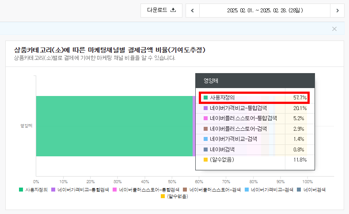Image resolution: width=349 pixels, height=214 pixels.
Task: Click the chart title 상품카테고리(소) heading
Action: (110, 50)
